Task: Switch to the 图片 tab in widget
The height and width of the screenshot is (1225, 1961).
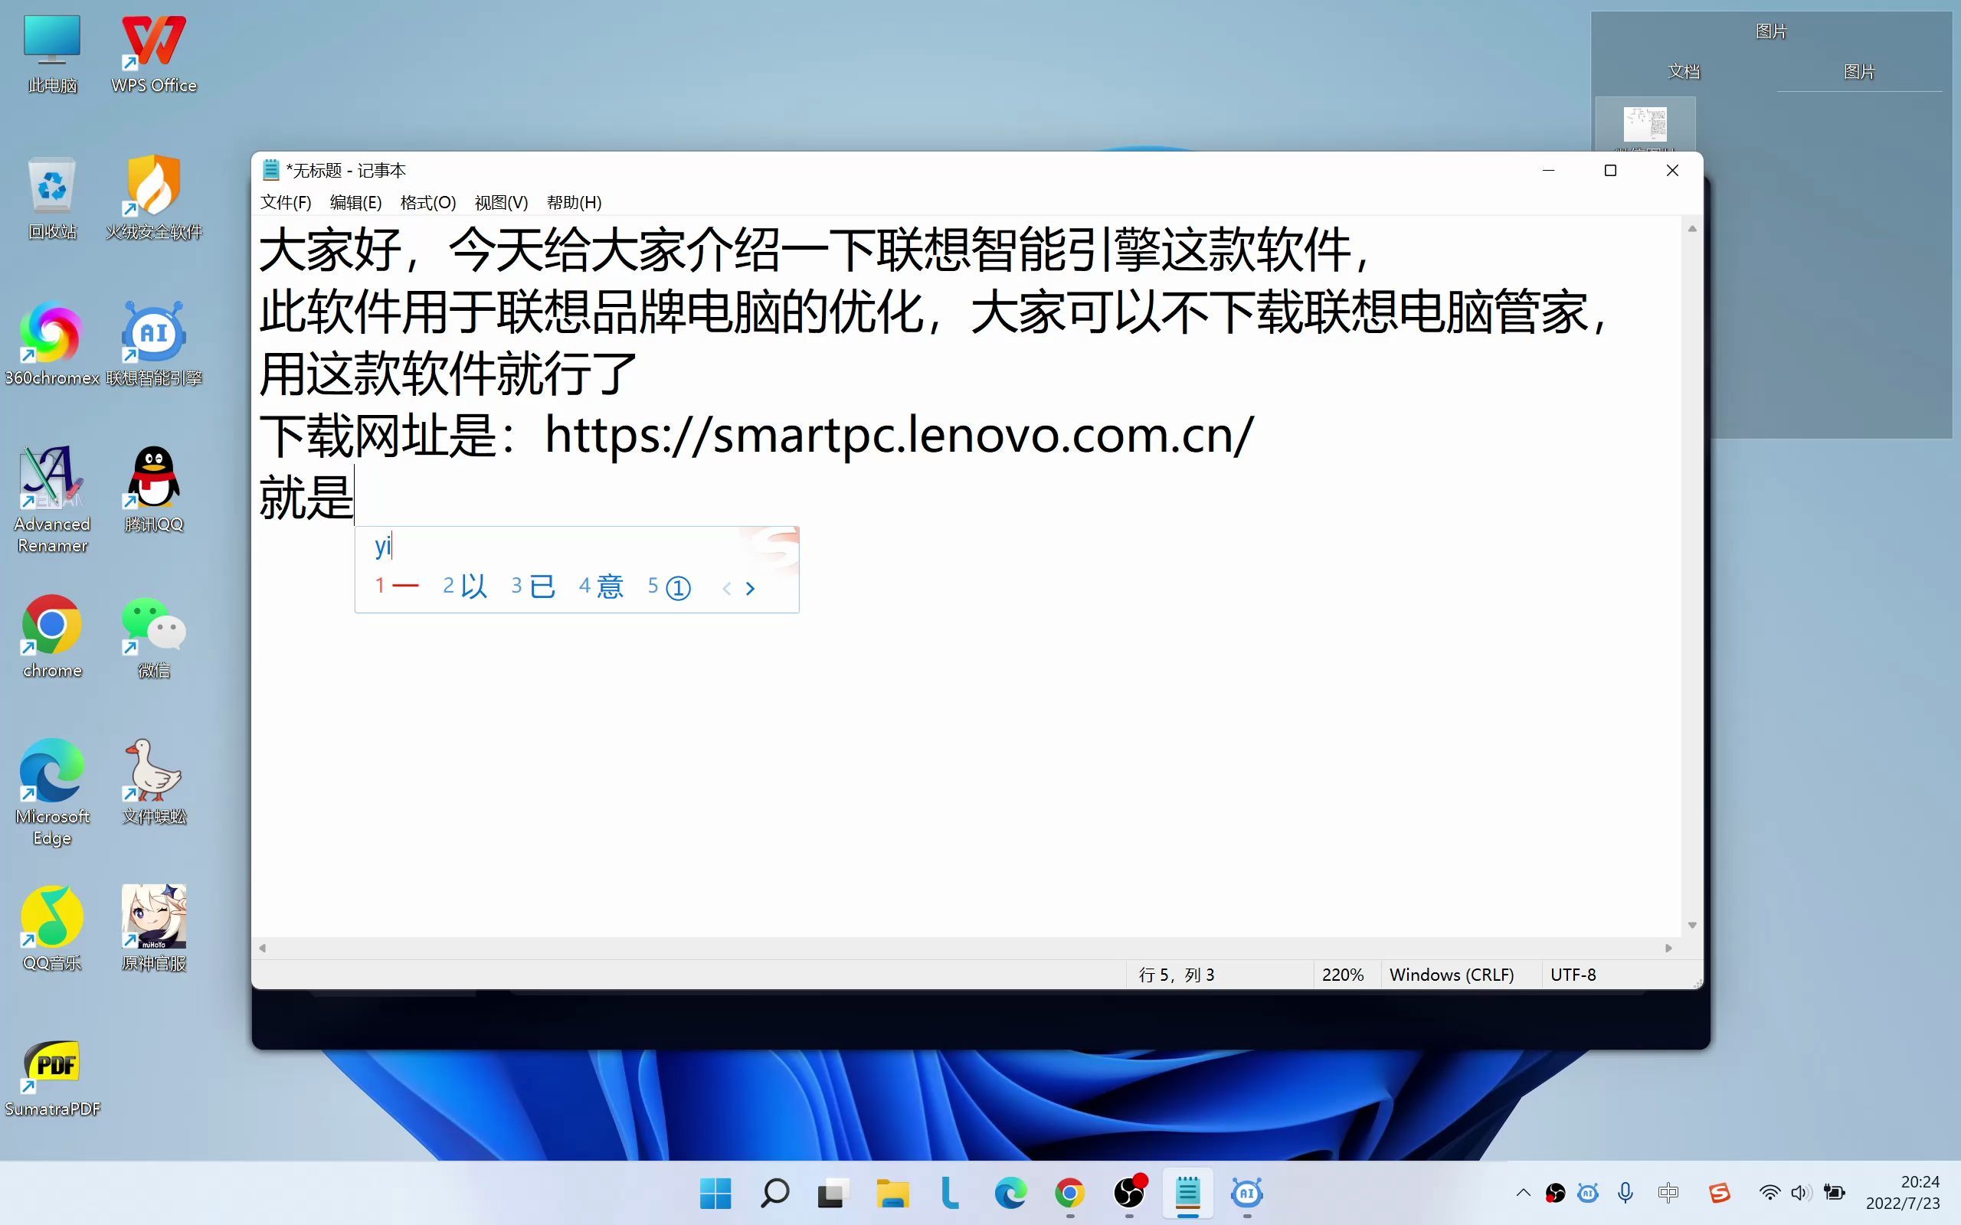Action: tap(1859, 72)
